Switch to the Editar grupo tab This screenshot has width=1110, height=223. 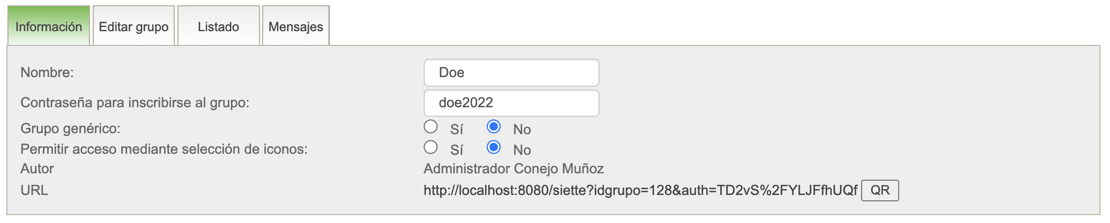coord(133,27)
